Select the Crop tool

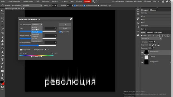click(2, 26)
